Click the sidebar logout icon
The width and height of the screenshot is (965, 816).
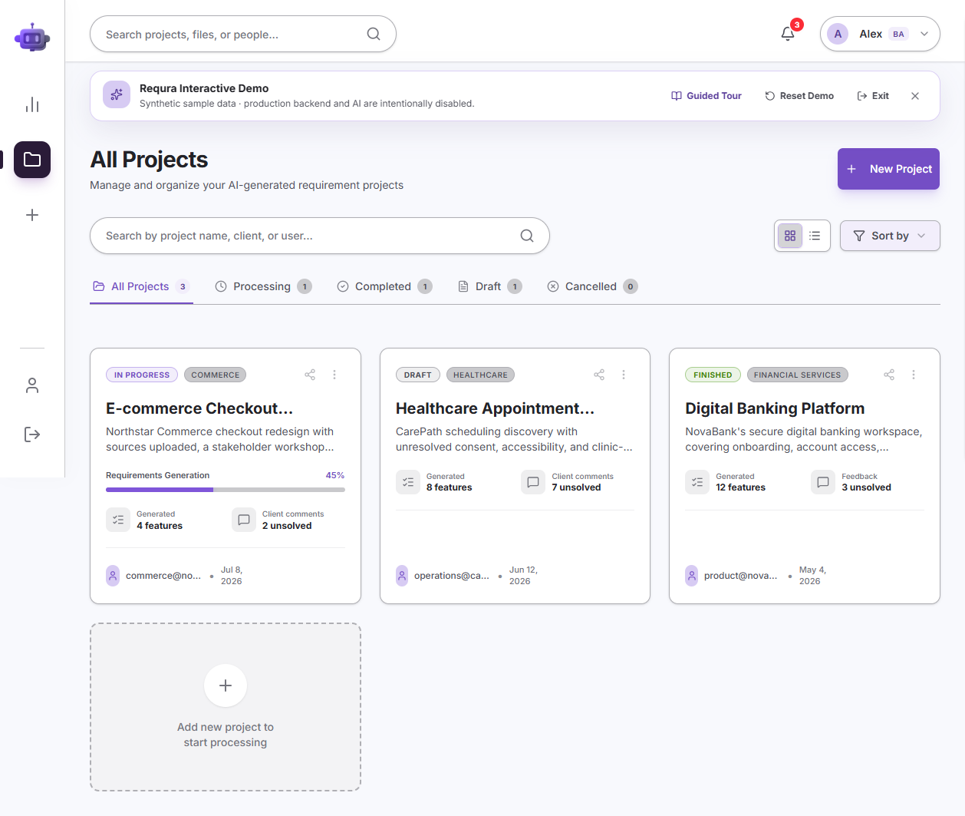(x=32, y=434)
